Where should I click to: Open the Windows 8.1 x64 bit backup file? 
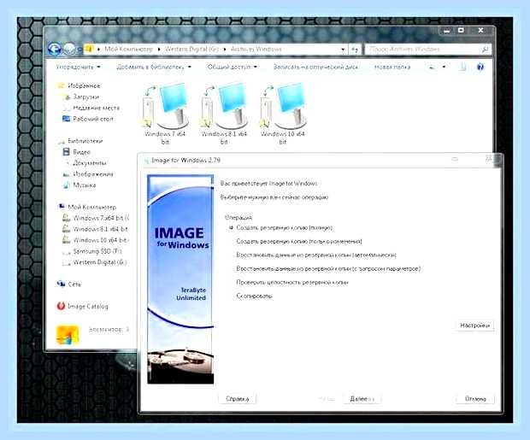pyautogui.click(x=224, y=114)
